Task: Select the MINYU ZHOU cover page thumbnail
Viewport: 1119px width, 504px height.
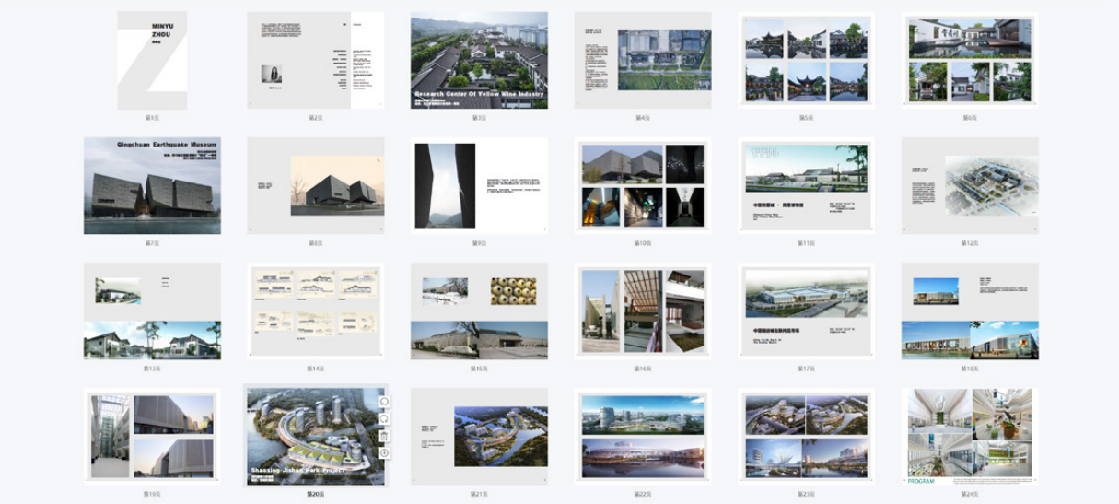Action: 152,61
